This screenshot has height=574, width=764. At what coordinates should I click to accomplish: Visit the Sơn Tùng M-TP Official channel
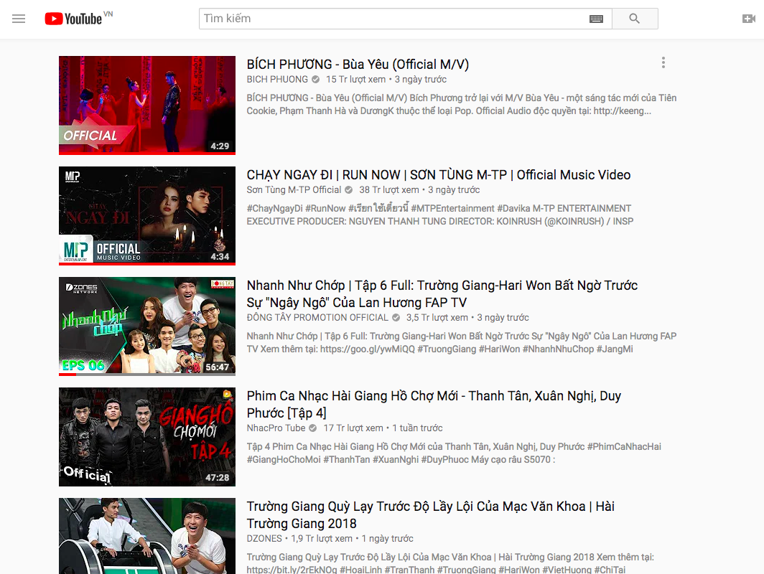pyautogui.click(x=294, y=190)
